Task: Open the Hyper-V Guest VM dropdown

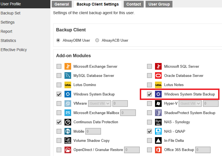Action: coord(190,104)
